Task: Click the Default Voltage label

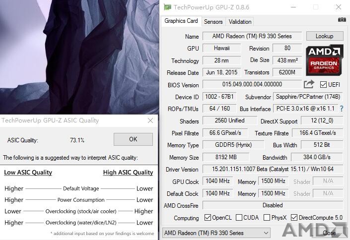Action: (81, 188)
